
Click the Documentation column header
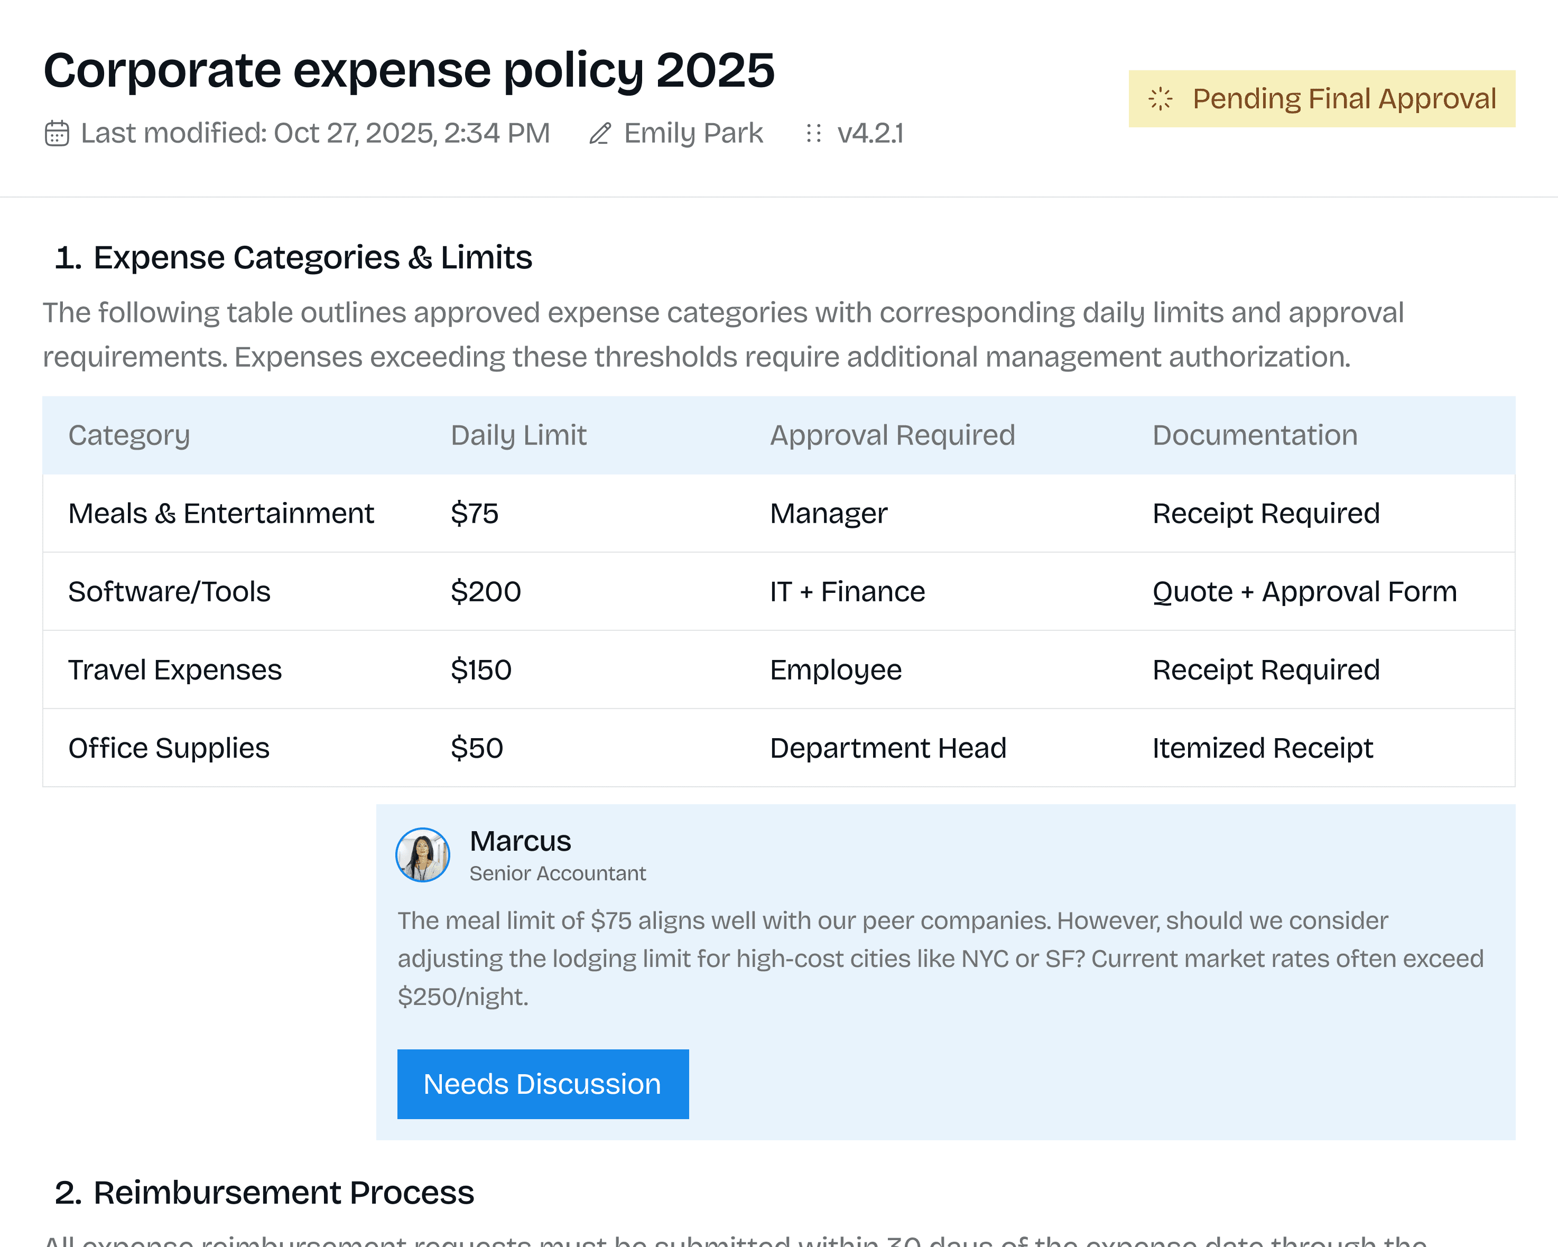(1255, 435)
